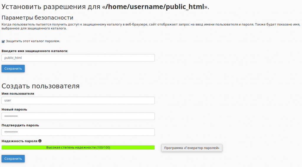The image size is (302, 167).
Task: Save the security settings for the directory
Action: click(x=13, y=69)
